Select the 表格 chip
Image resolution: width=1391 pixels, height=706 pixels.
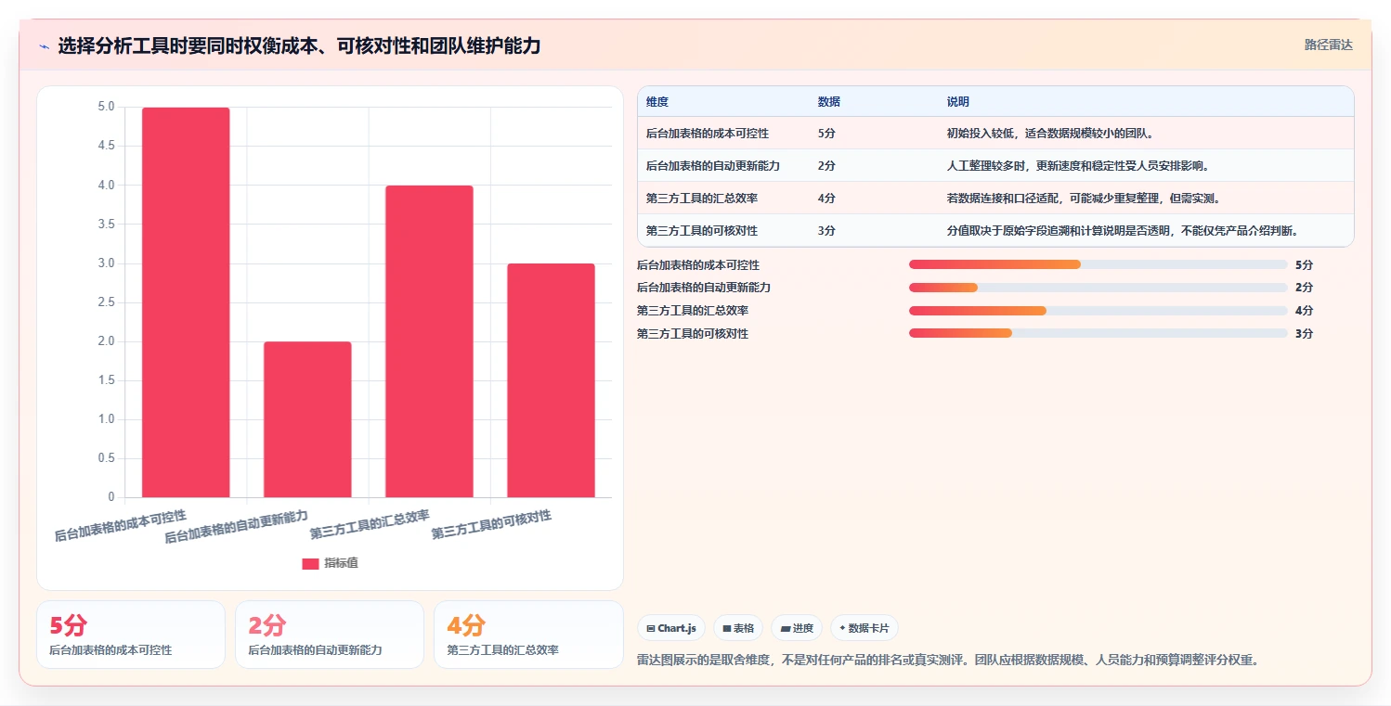[x=738, y=628]
